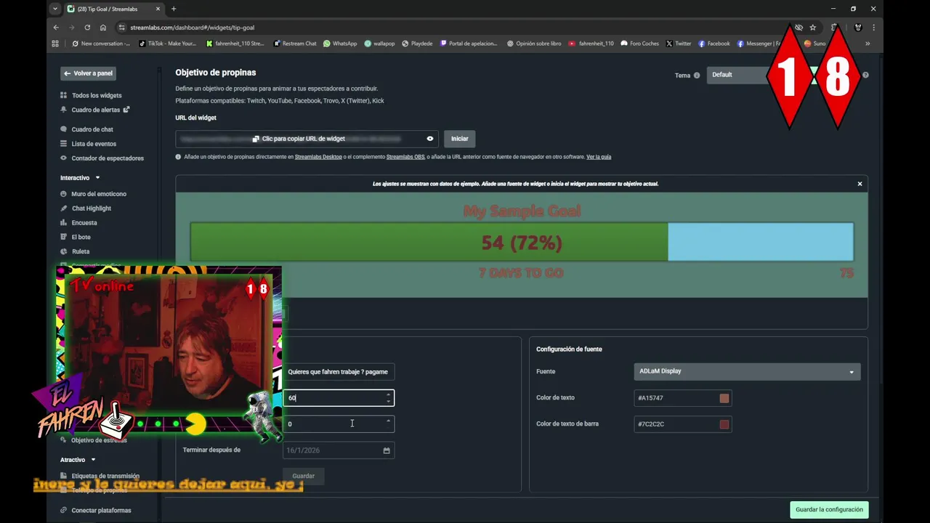This screenshot has height=523, width=930.
Task: Click the browser address bar URL
Action: click(192, 28)
